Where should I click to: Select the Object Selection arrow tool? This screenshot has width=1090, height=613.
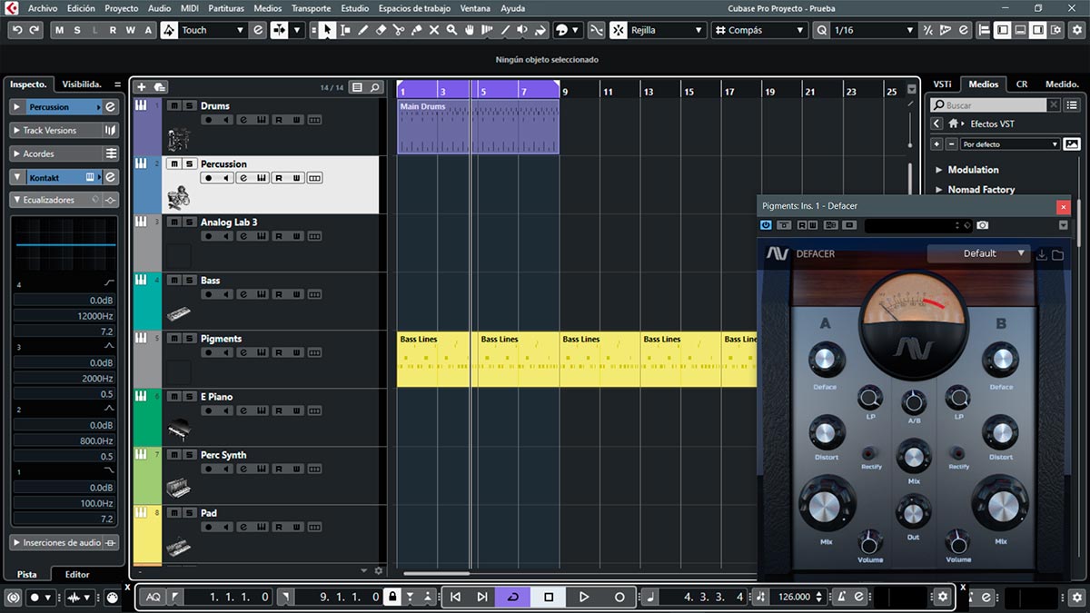pyautogui.click(x=327, y=30)
